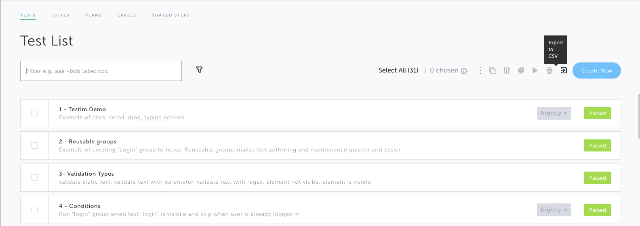The width and height of the screenshot is (640, 226).
Task: Remove Nightly label from Testim Demo
Action: (x=565, y=113)
